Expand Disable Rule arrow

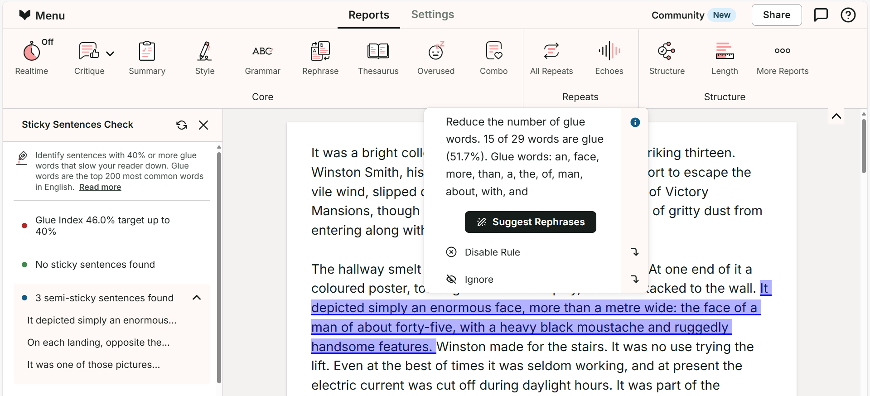coord(635,252)
